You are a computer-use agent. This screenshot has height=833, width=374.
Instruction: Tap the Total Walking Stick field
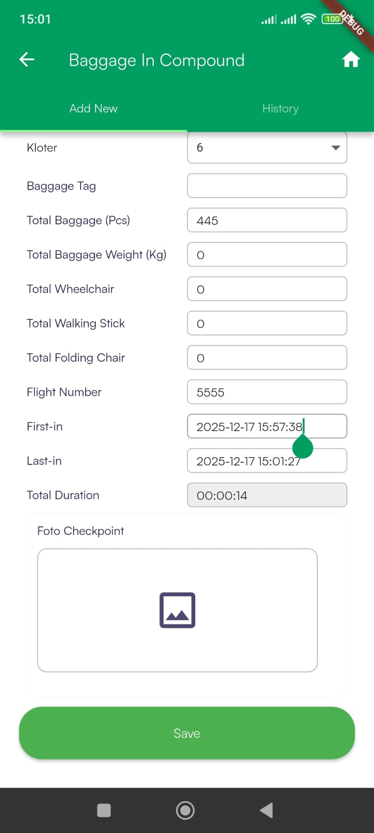point(267,323)
